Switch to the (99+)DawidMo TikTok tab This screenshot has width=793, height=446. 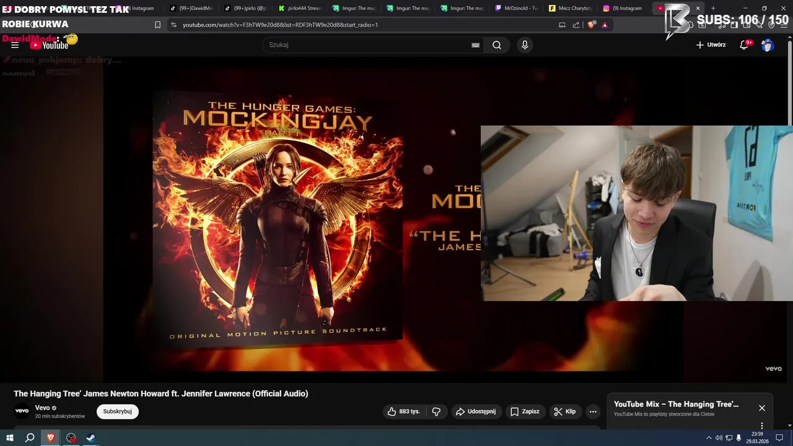191,8
